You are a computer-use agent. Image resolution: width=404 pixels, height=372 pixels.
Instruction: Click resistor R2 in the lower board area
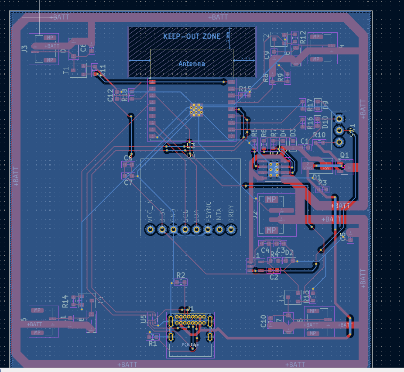pyautogui.click(x=180, y=283)
